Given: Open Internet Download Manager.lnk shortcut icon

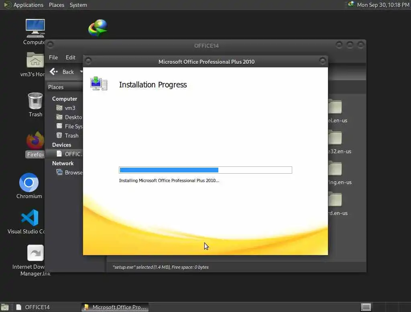Looking at the screenshot, I should 35,253.
